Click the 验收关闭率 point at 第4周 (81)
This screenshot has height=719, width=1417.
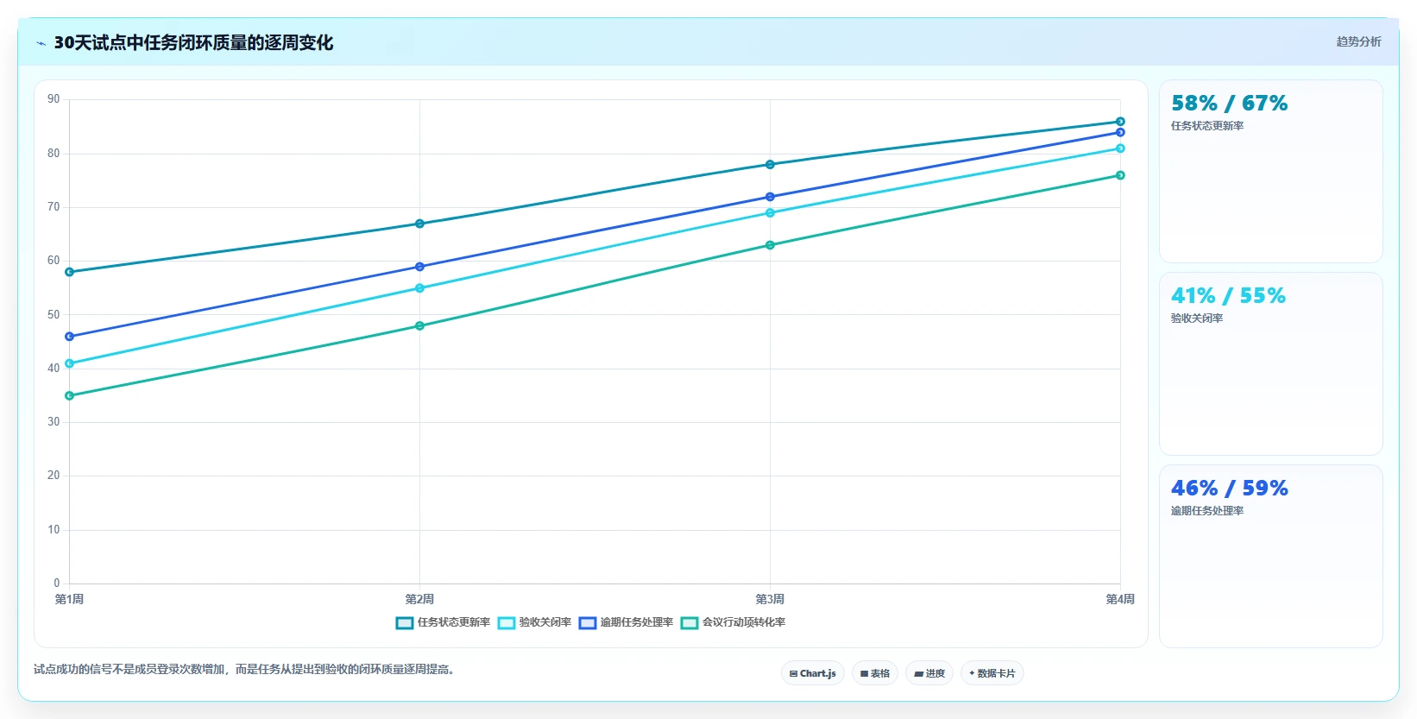pos(1120,148)
